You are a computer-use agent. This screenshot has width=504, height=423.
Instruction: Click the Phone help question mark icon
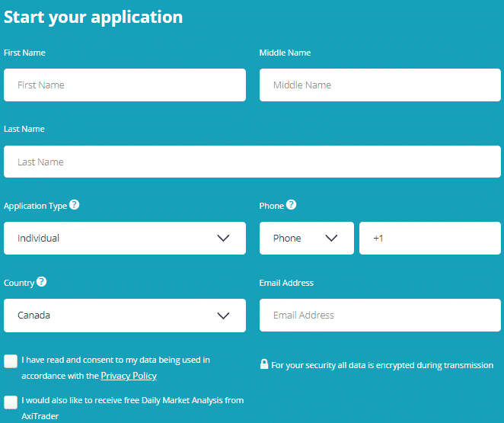[292, 205]
